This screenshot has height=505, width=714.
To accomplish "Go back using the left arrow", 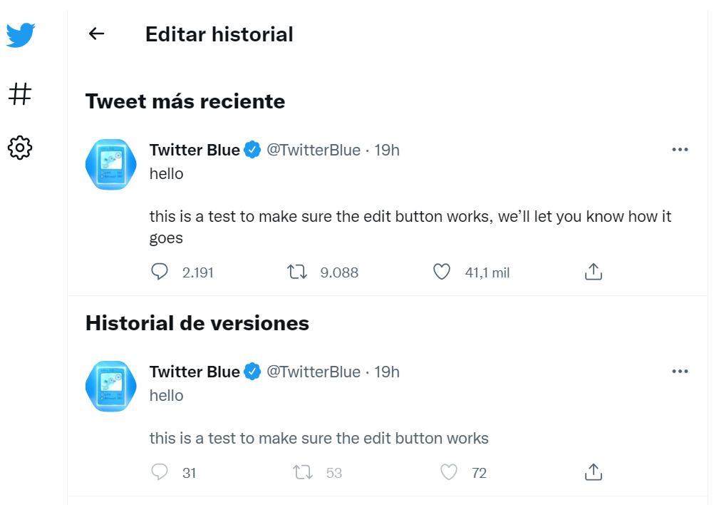I will 96,34.
